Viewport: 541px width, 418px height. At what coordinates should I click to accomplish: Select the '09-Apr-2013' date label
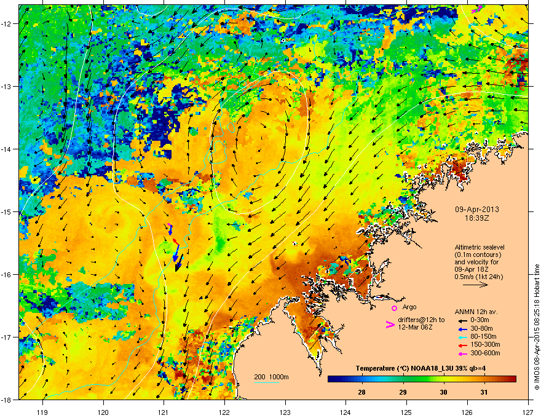click(x=477, y=210)
